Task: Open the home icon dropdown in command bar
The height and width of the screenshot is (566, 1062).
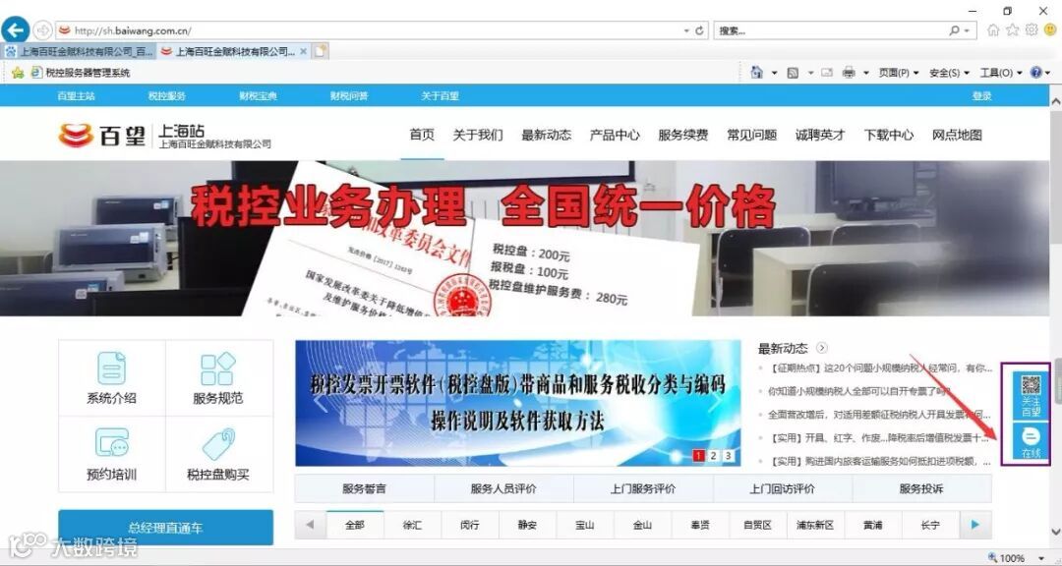Action: click(x=774, y=73)
